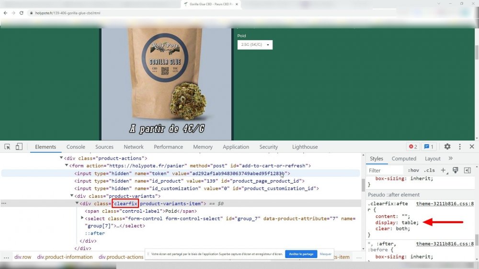The image size is (479, 269).
Task: Click the Pseudo ::after element header
Action: pyautogui.click(x=394, y=194)
